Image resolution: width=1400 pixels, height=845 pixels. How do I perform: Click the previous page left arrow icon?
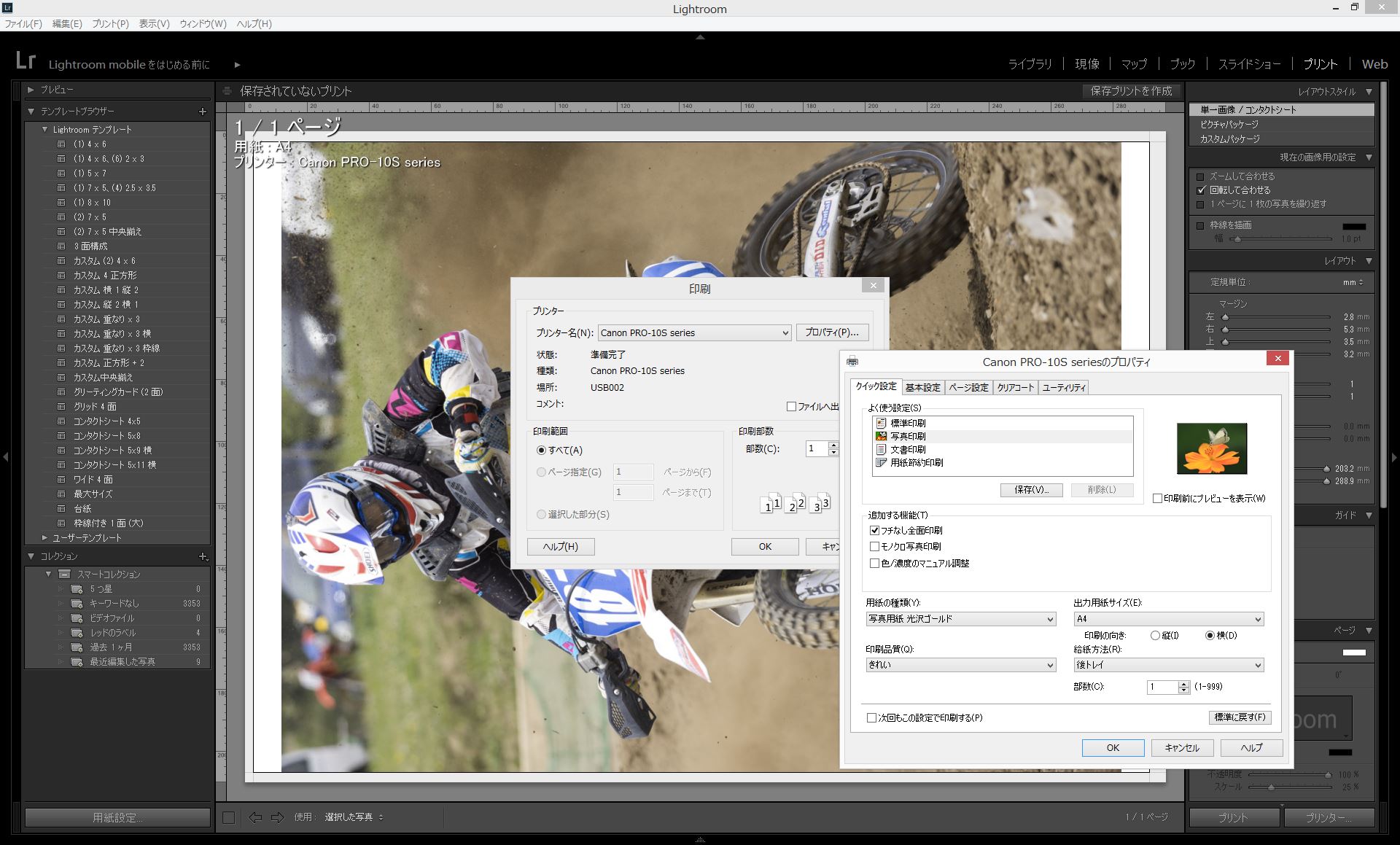tap(254, 817)
